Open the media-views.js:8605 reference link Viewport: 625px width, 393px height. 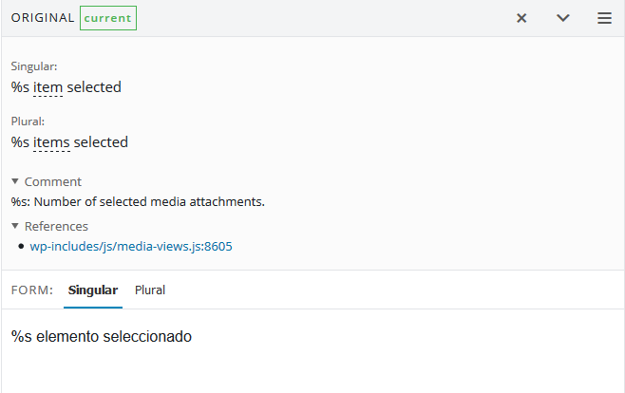coord(131,246)
